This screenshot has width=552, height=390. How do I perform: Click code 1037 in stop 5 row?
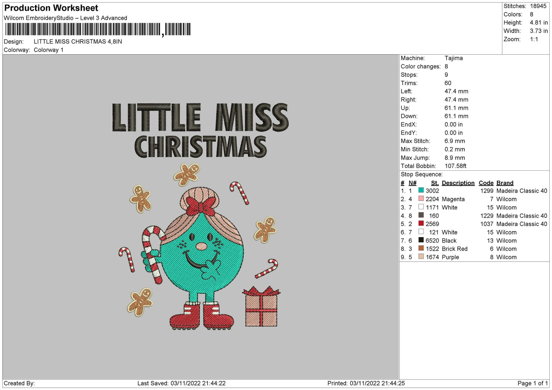point(487,224)
